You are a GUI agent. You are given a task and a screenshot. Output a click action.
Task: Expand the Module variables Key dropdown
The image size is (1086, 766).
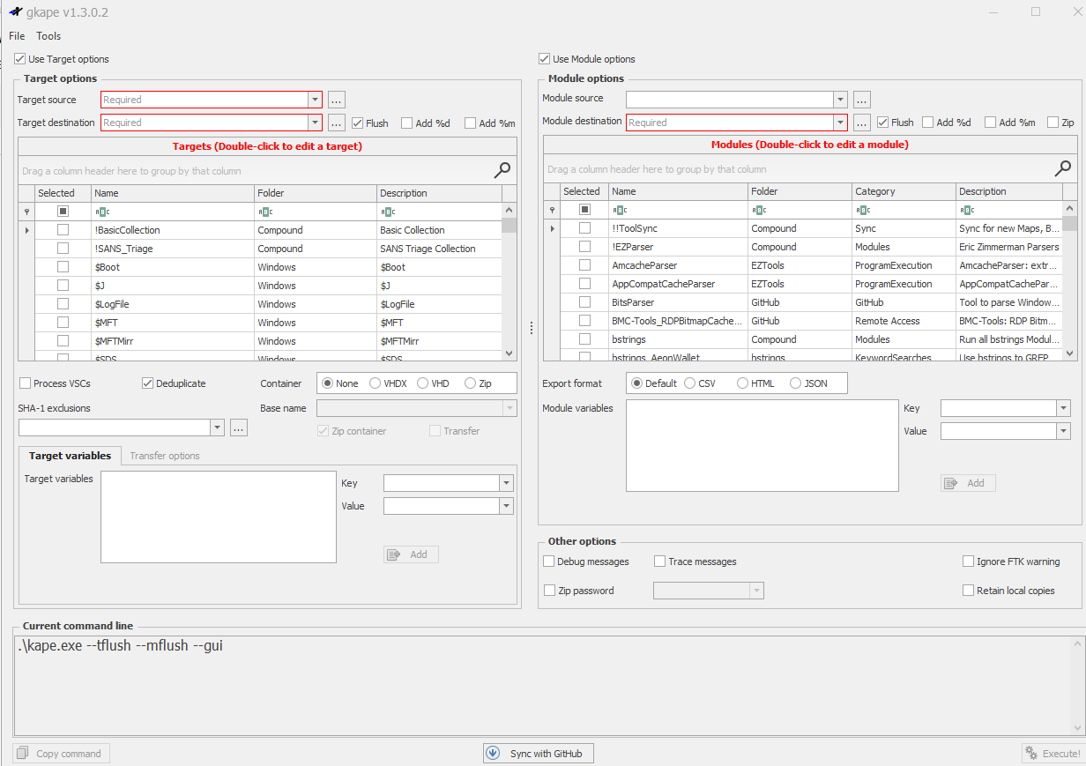(1063, 408)
